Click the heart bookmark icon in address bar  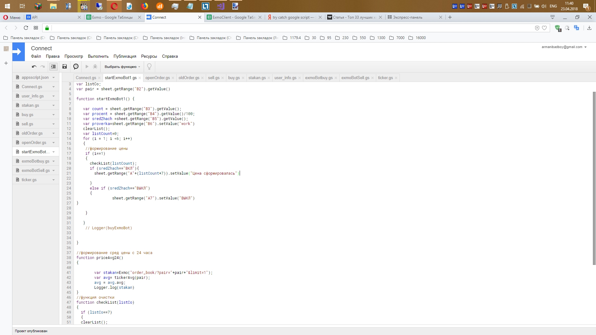pyautogui.click(x=544, y=28)
